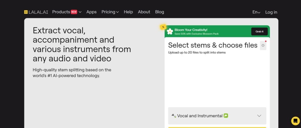Click the green badge beside Vocal and Instrumental
Screen dimensions: 301x128
[x=226, y=116]
